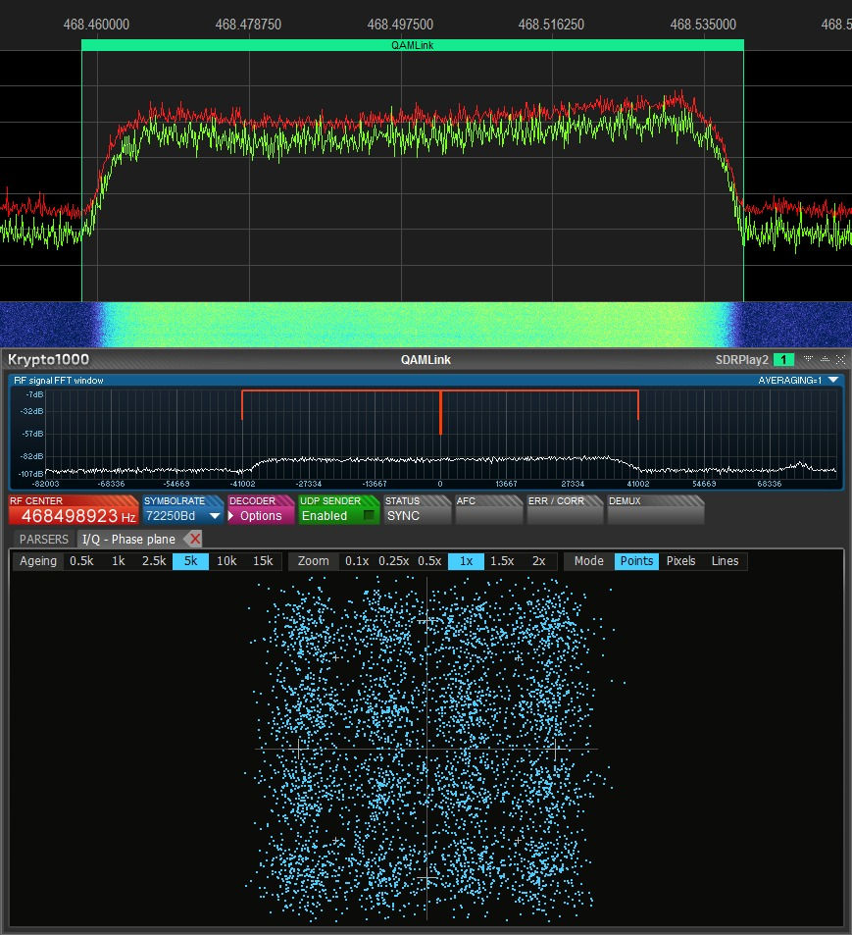The image size is (852, 935).
Task: Click the center red marker in FFT window
Action: point(440,413)
